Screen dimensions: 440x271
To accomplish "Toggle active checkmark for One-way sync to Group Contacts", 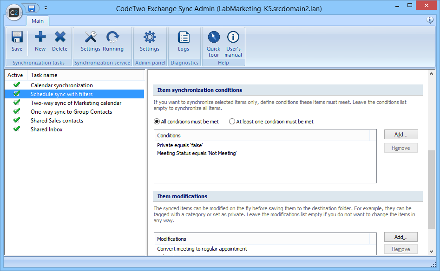I will coord(17,111).
